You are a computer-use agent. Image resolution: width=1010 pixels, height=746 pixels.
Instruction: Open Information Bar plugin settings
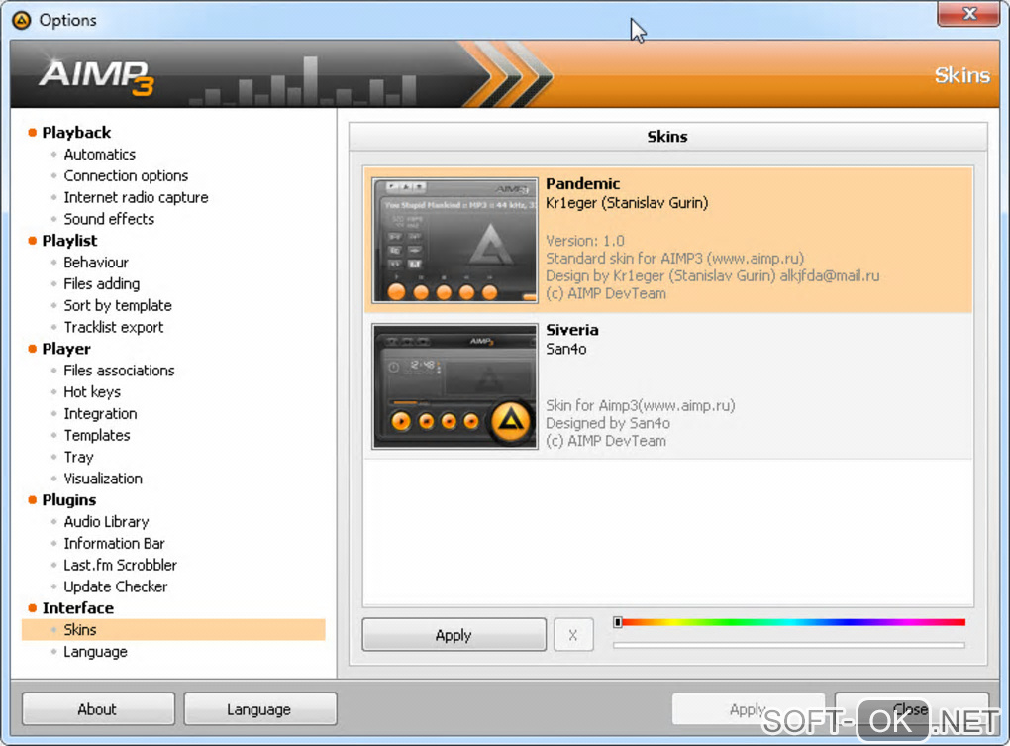click(x=114, y=544)
